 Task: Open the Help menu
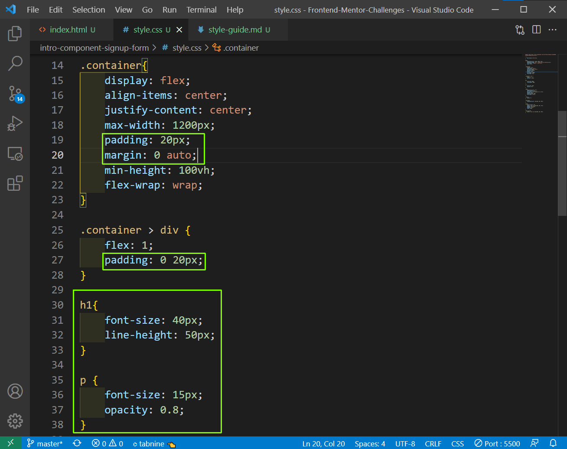click(x=235, y=10)
